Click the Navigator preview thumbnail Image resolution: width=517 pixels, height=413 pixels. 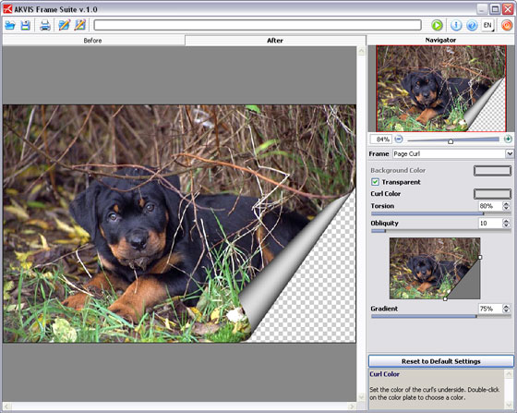pos(441,89)
